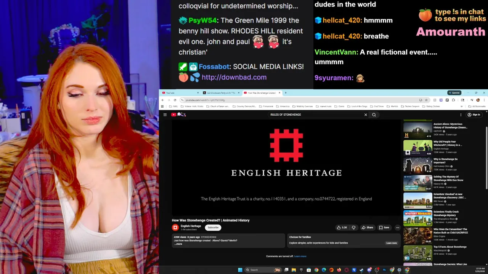This screenshot has width=488, height=274.
Task: Open Photoshop from the taskbar
Action: click(384, 270)
